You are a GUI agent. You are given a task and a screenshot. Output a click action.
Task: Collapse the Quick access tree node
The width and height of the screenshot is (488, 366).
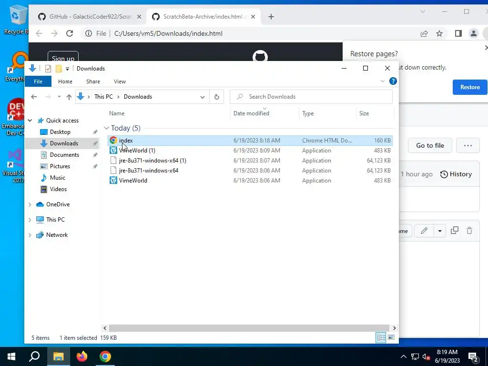coord(30,121)
